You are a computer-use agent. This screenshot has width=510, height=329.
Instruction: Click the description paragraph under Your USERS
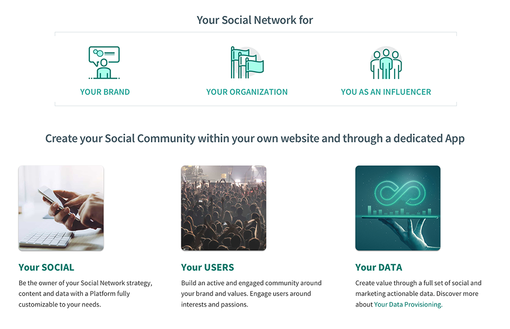tap(251, 293)
